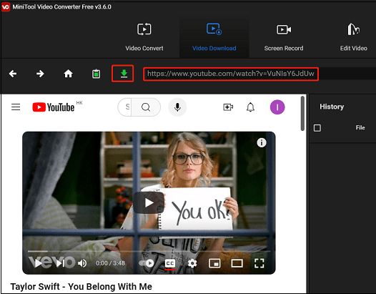Click the microphone voice search icon
The width and height of the screenshot is (376, 294).
tap(177, 107)
